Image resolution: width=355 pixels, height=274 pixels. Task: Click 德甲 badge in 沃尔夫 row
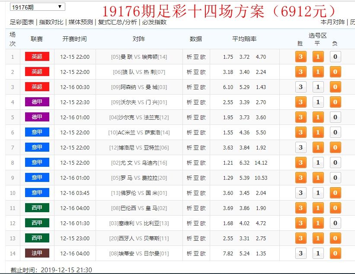click(37, 102)
